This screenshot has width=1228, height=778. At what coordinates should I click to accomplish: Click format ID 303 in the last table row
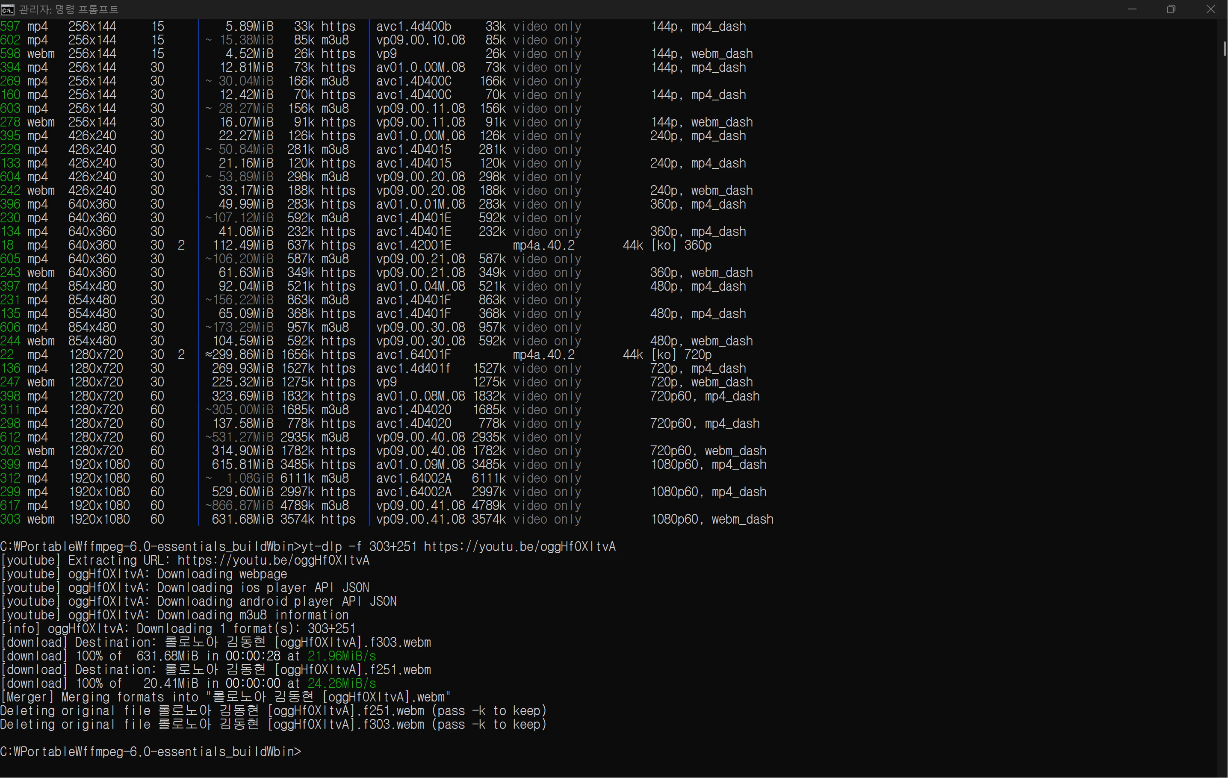point(10,519)
